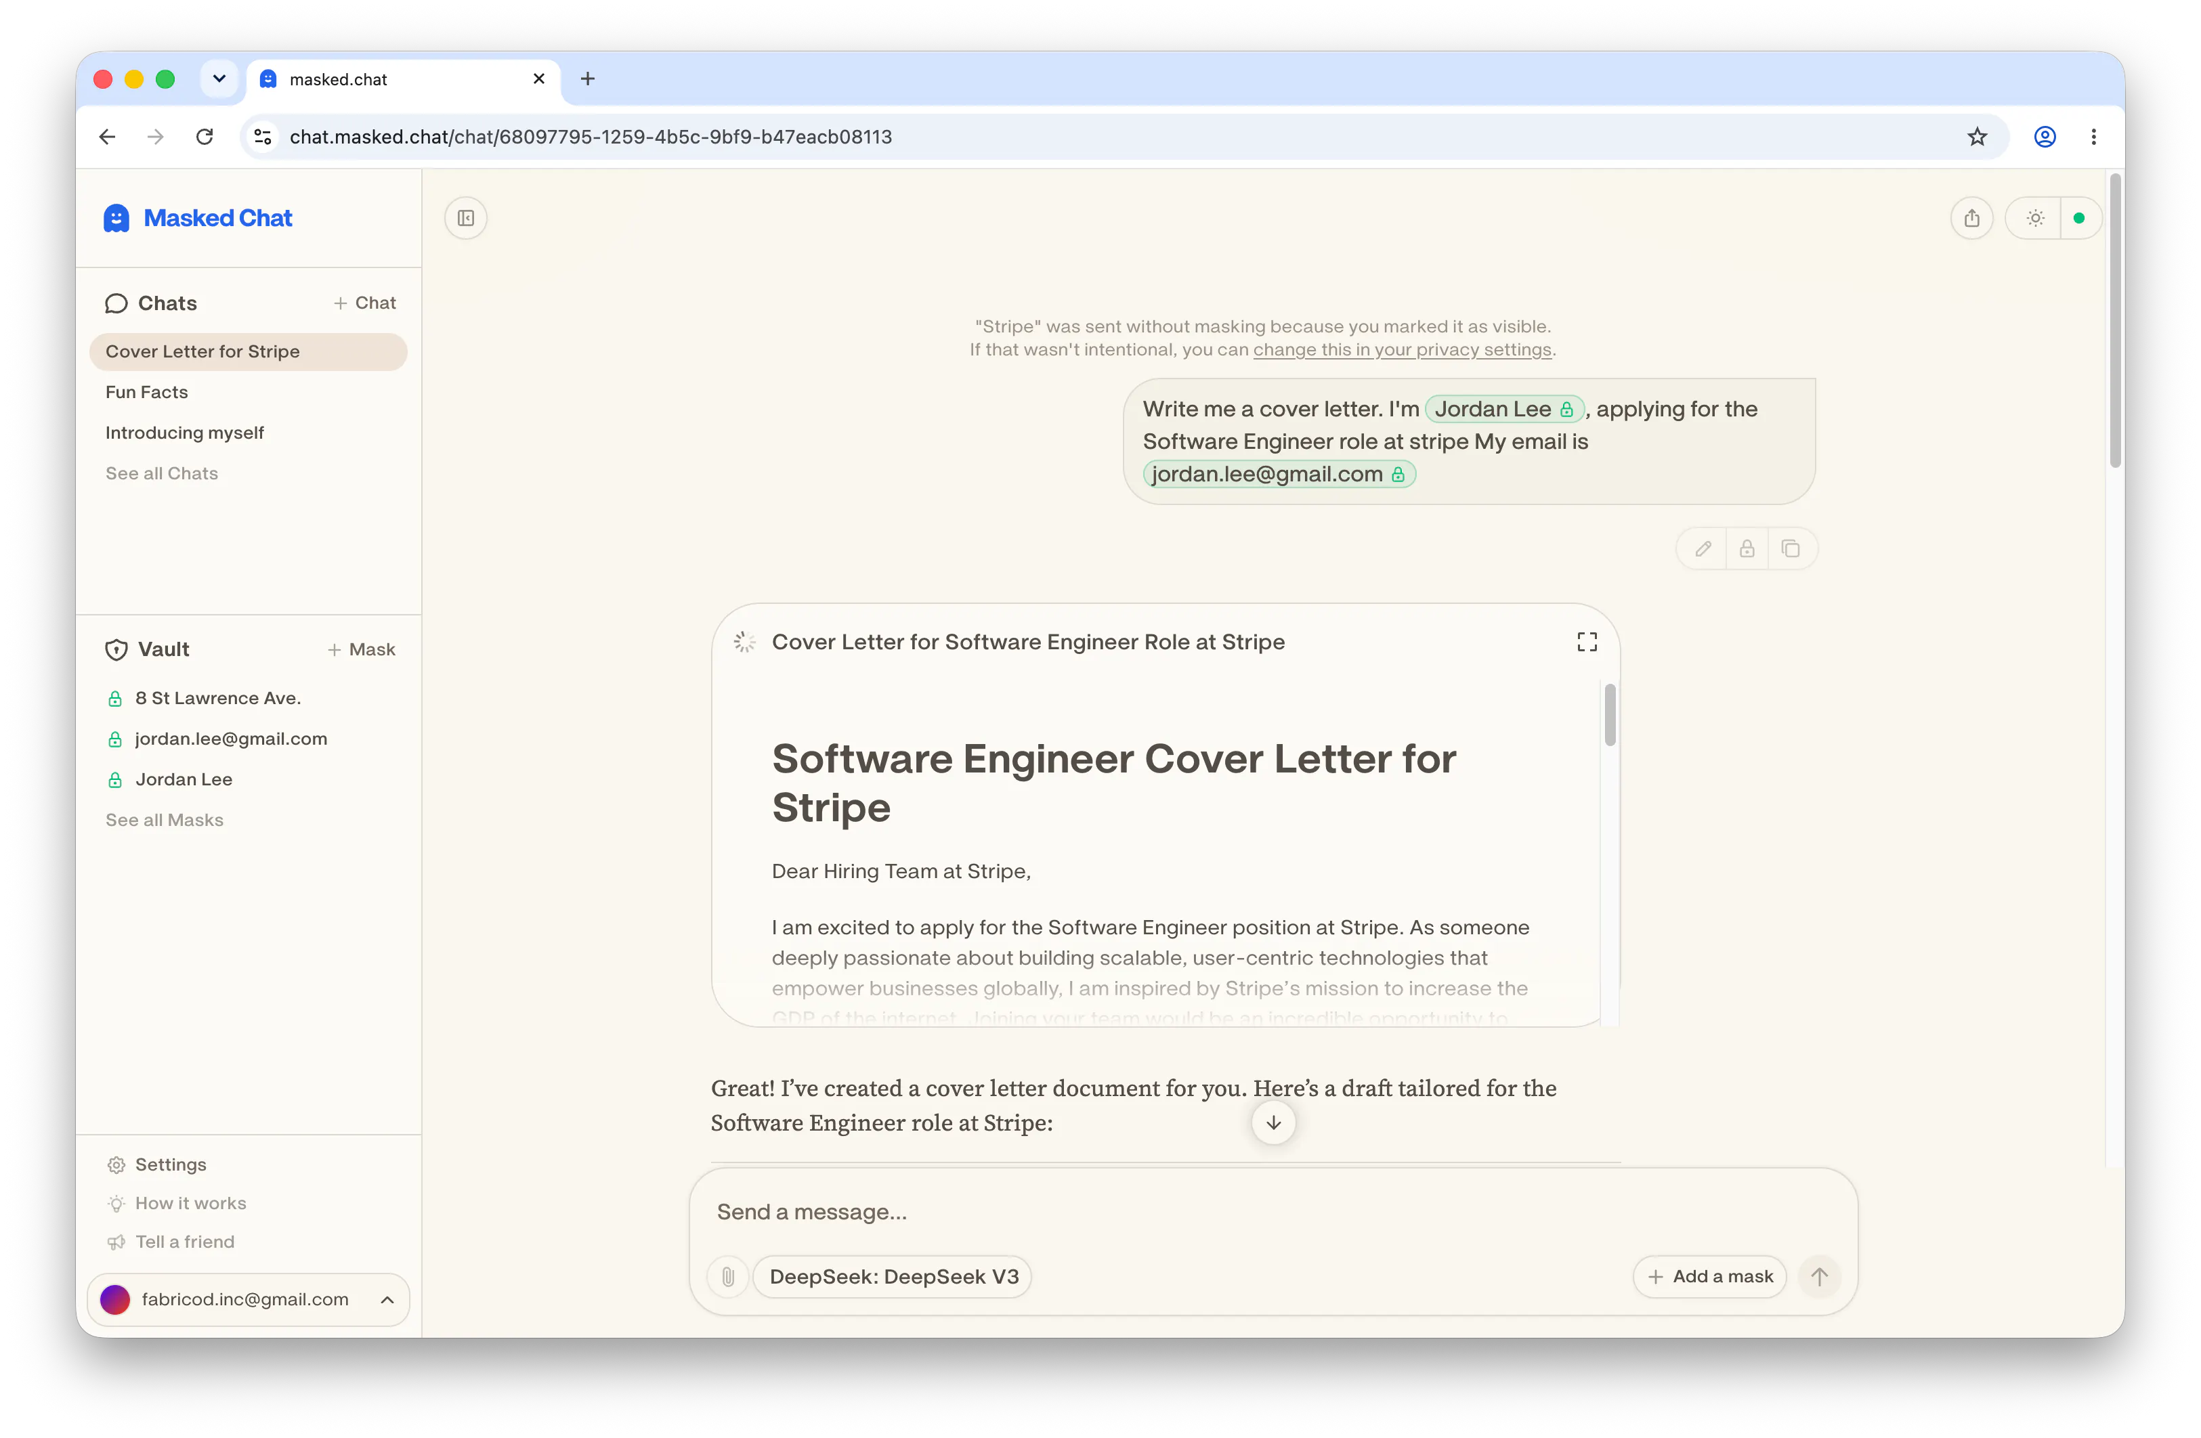Expand cover letter document fullscreen
This screenshot has width=2201, height=1438.
click(x=1587, y=642)
